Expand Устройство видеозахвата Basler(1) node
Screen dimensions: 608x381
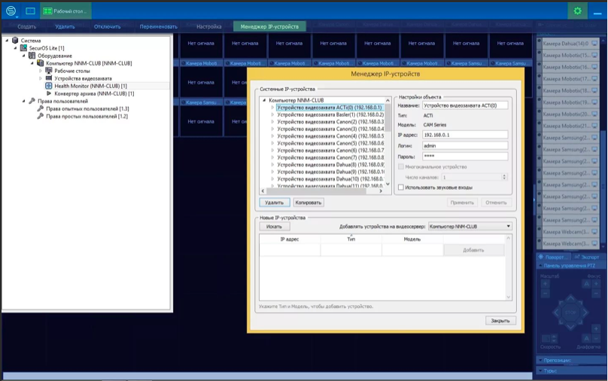point(273,115)
